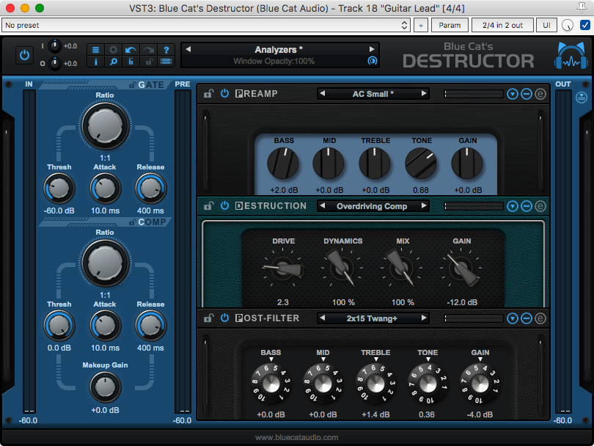Click the 'Param' button
Viewport: 594px width, 446px height.
coord(450,25)
